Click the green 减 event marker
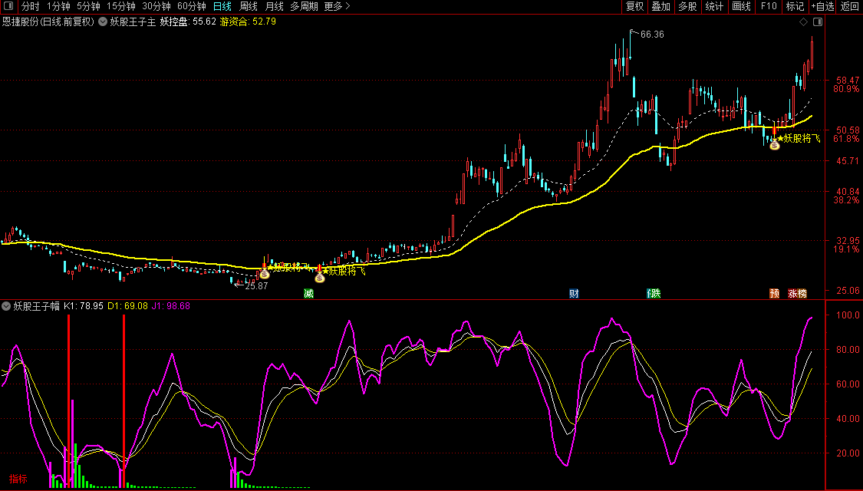Viewport: 863px width, 491px height. 308,293
